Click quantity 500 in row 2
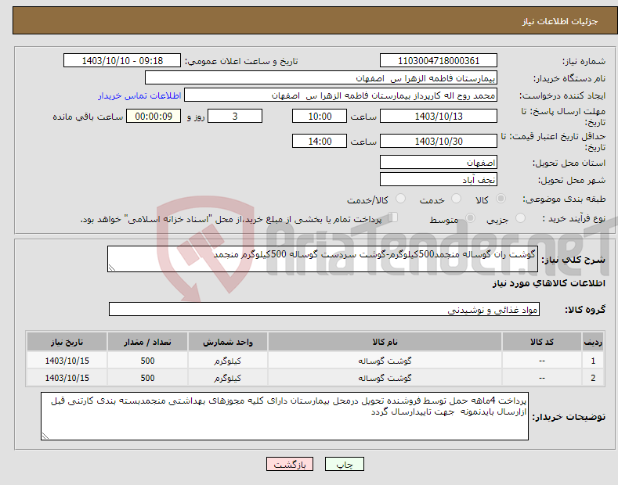618x485 pixels. point(147,378)
